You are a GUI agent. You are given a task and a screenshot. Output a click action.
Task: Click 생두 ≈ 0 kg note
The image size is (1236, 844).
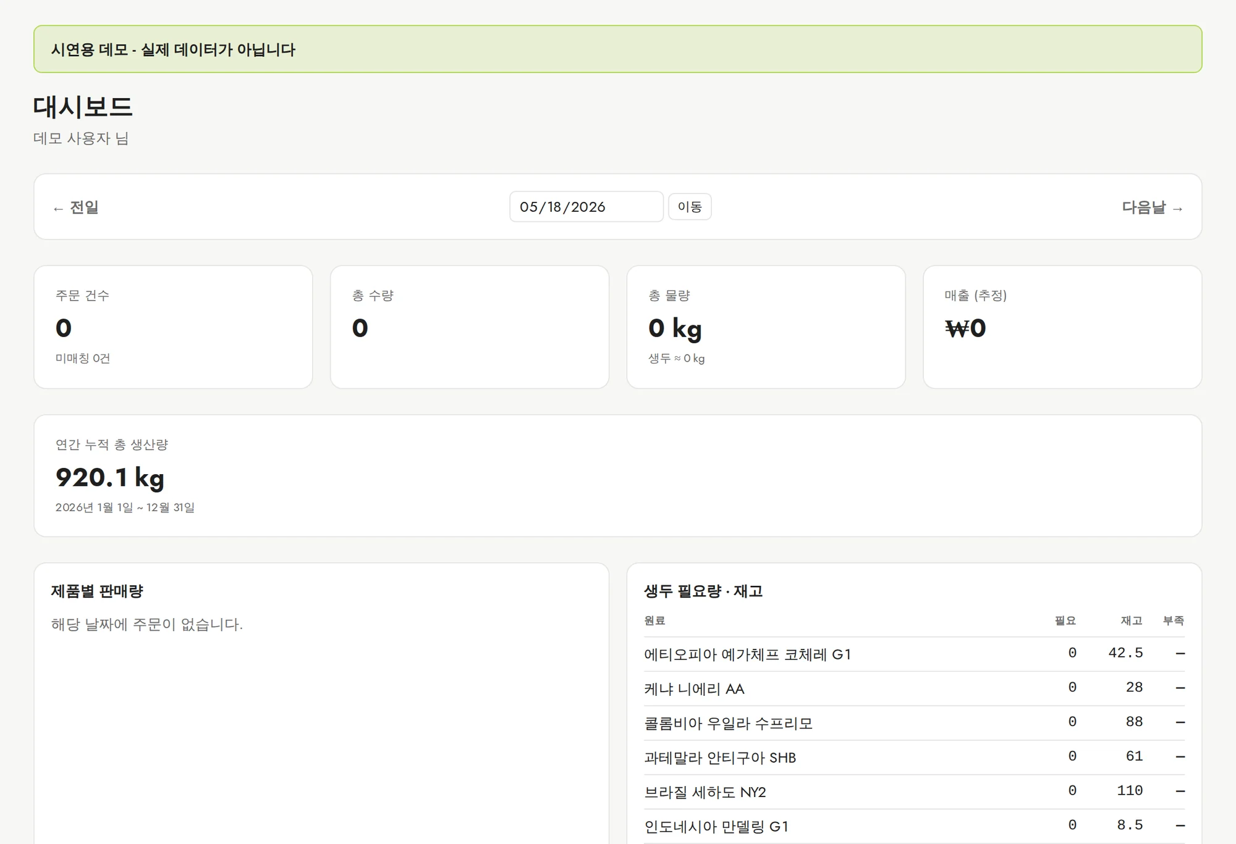point(676,359)
